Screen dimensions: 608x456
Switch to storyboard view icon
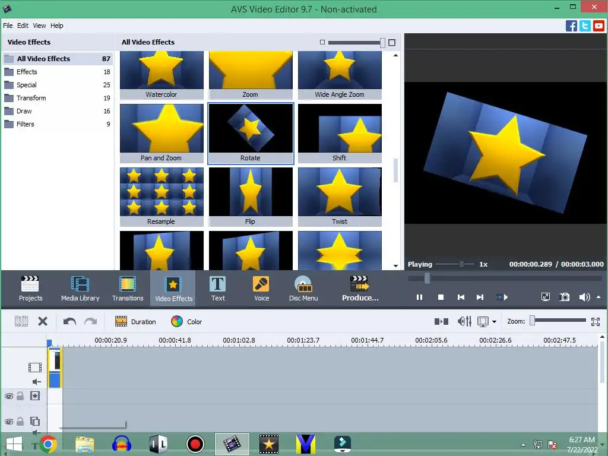click(x=441, y=321)
